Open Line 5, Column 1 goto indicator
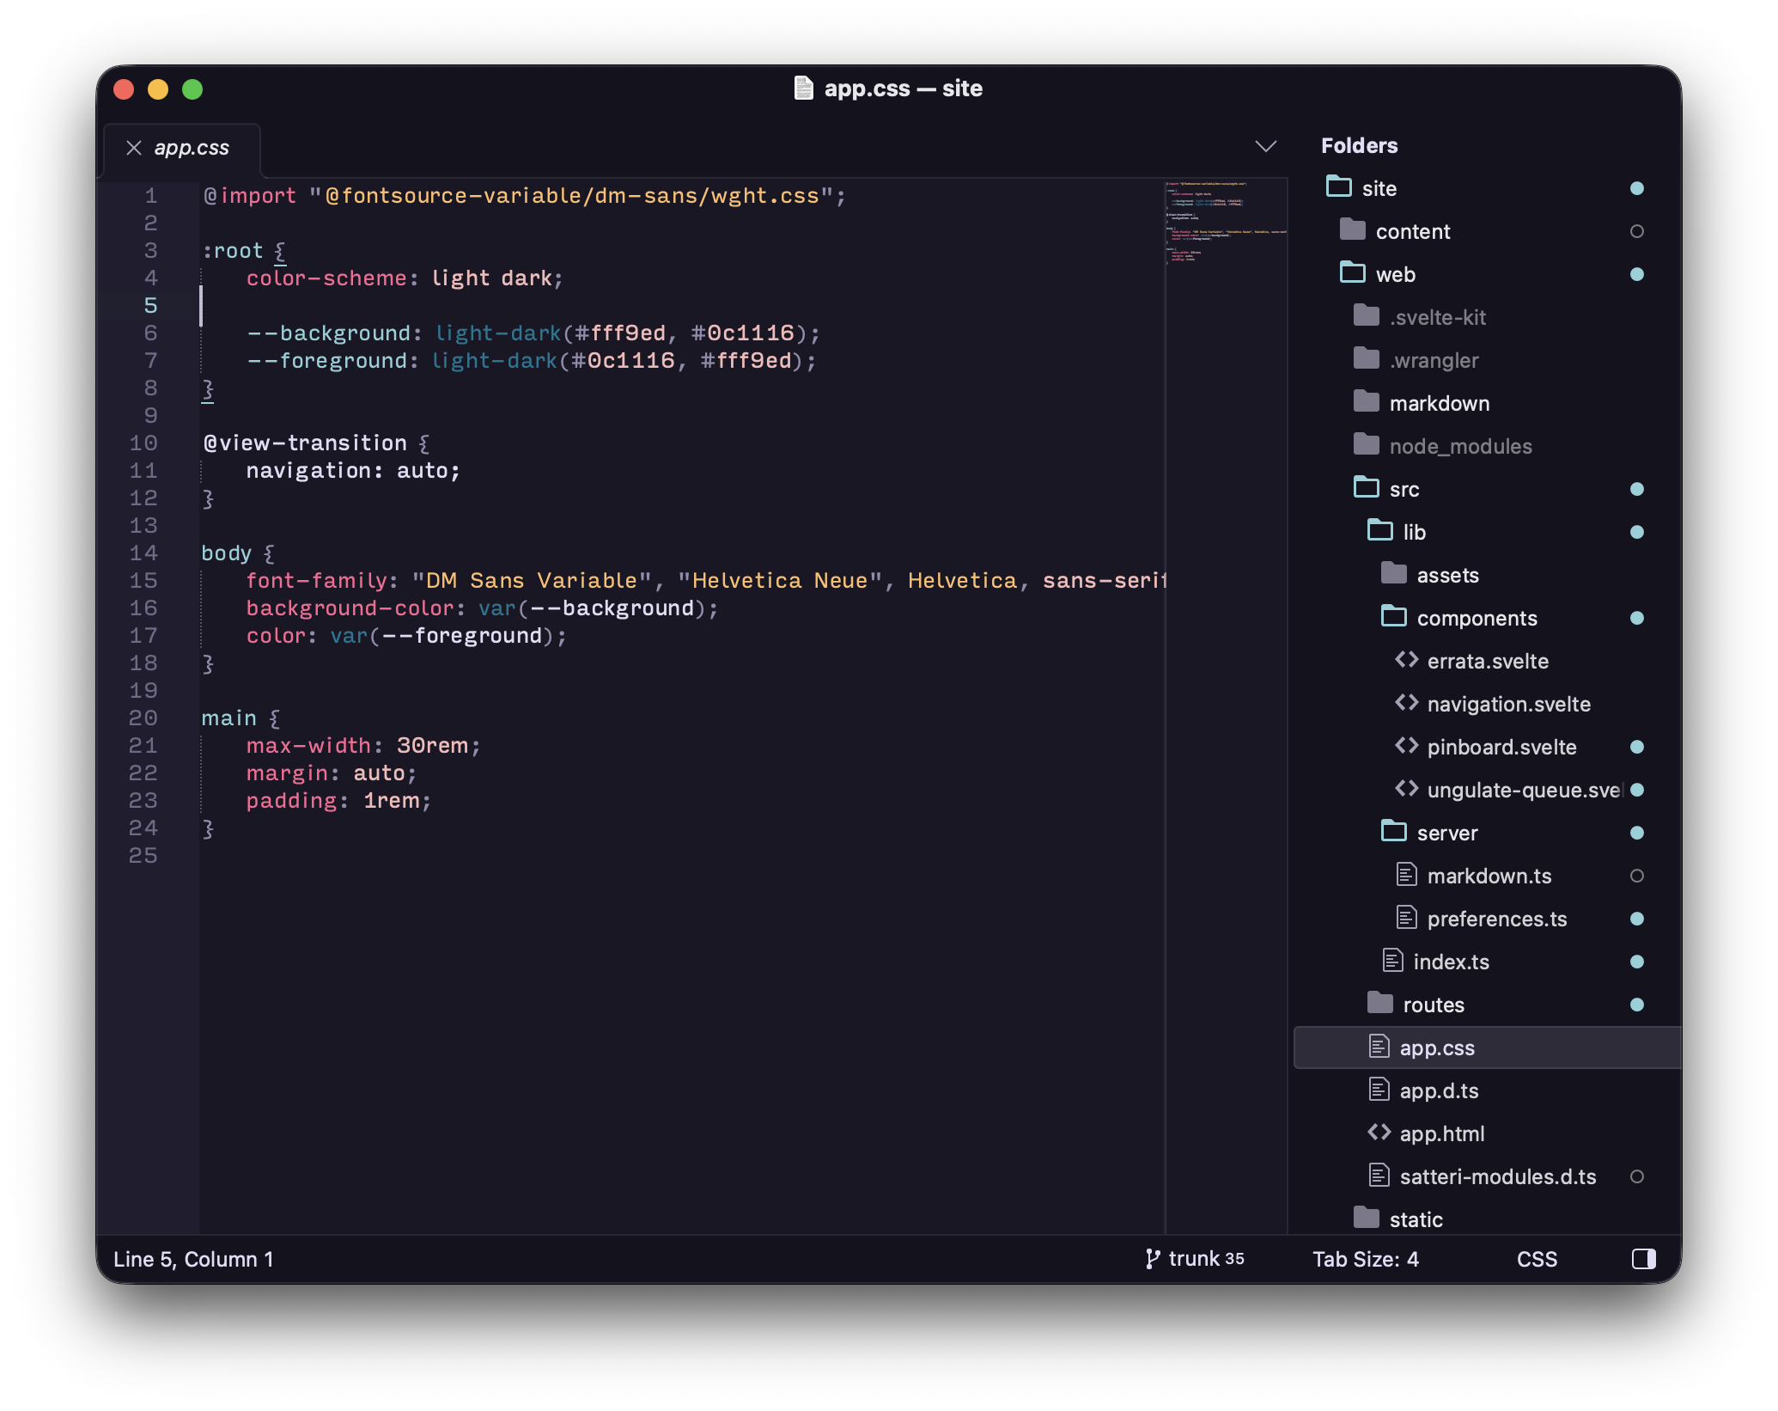1778x1411 pixels. (193, 1259)
